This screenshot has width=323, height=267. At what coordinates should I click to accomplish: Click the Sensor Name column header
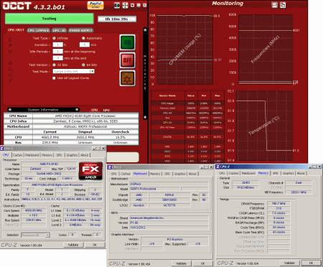click(168, 95)
